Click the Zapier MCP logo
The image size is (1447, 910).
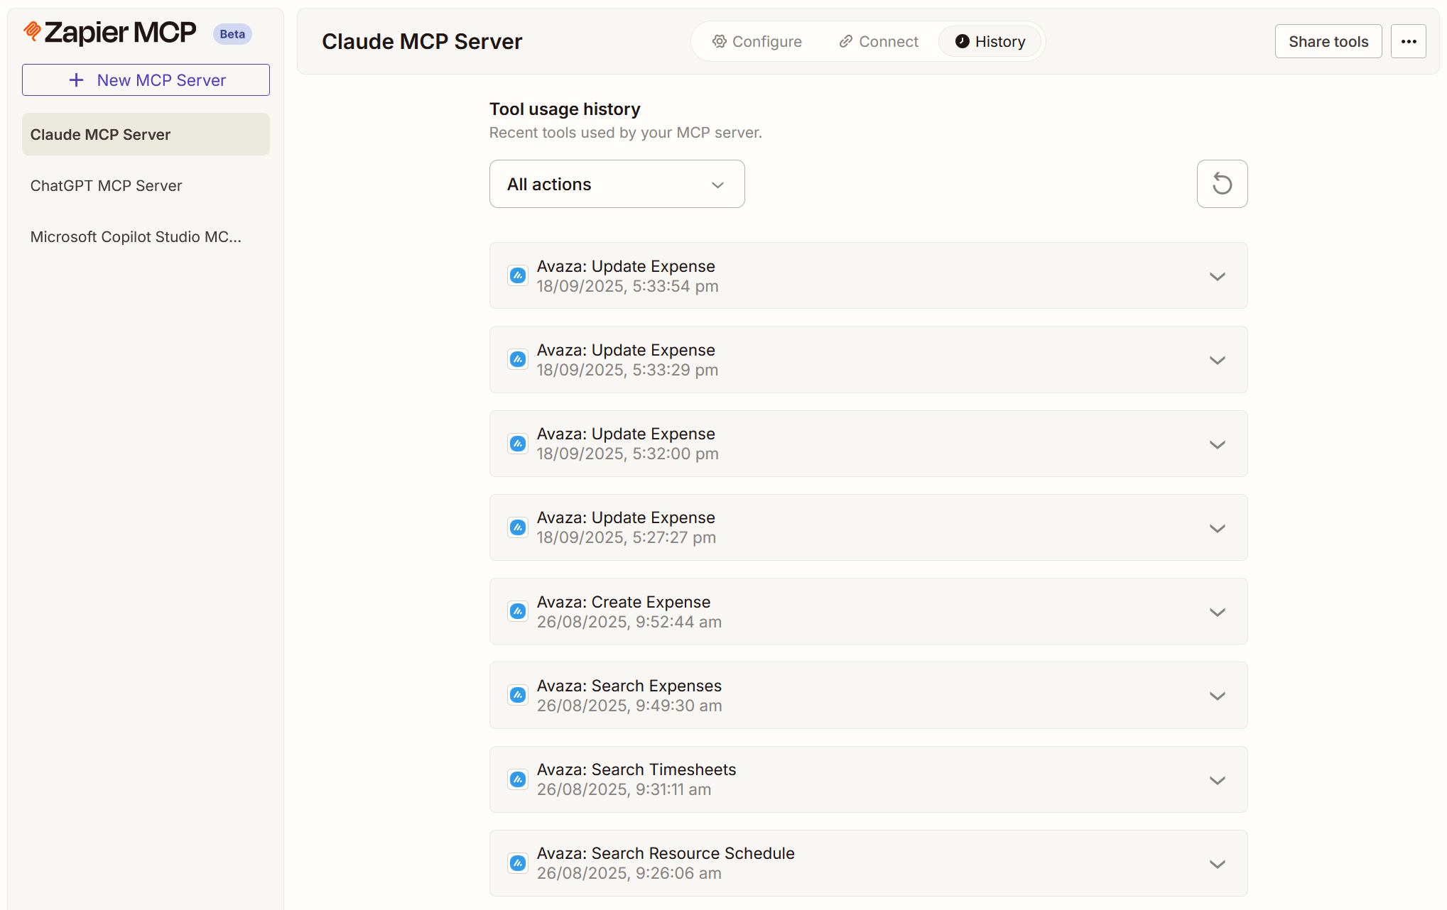[x=110, y=33]
